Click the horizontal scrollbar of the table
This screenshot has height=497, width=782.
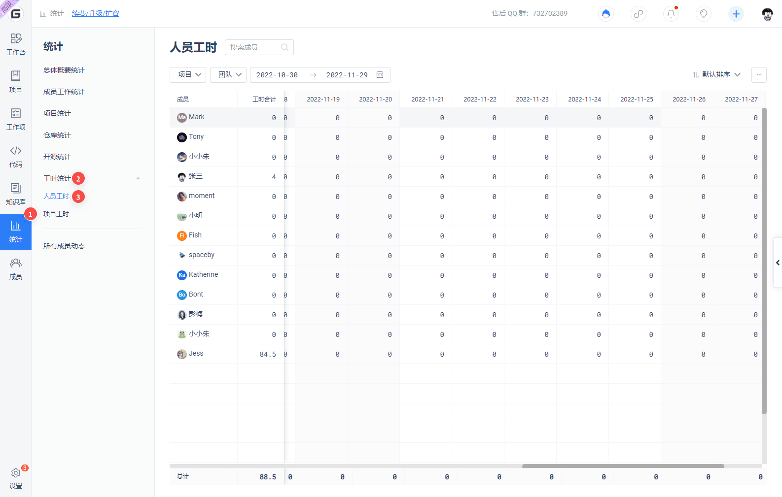click(x=623, y=466)
